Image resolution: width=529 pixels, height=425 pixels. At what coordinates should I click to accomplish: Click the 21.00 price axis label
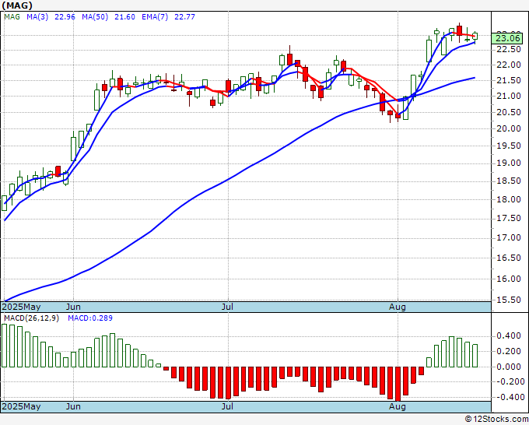(x=509, y=97)
